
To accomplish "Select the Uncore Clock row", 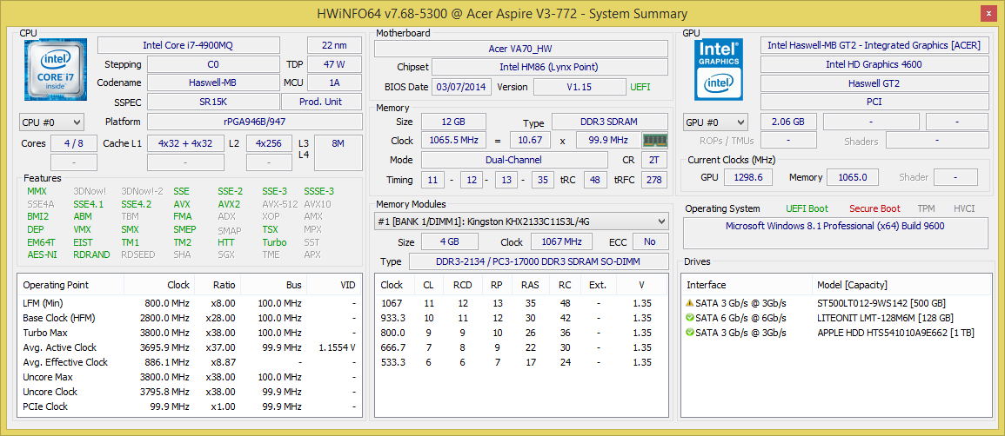I will tap(191, 391).
